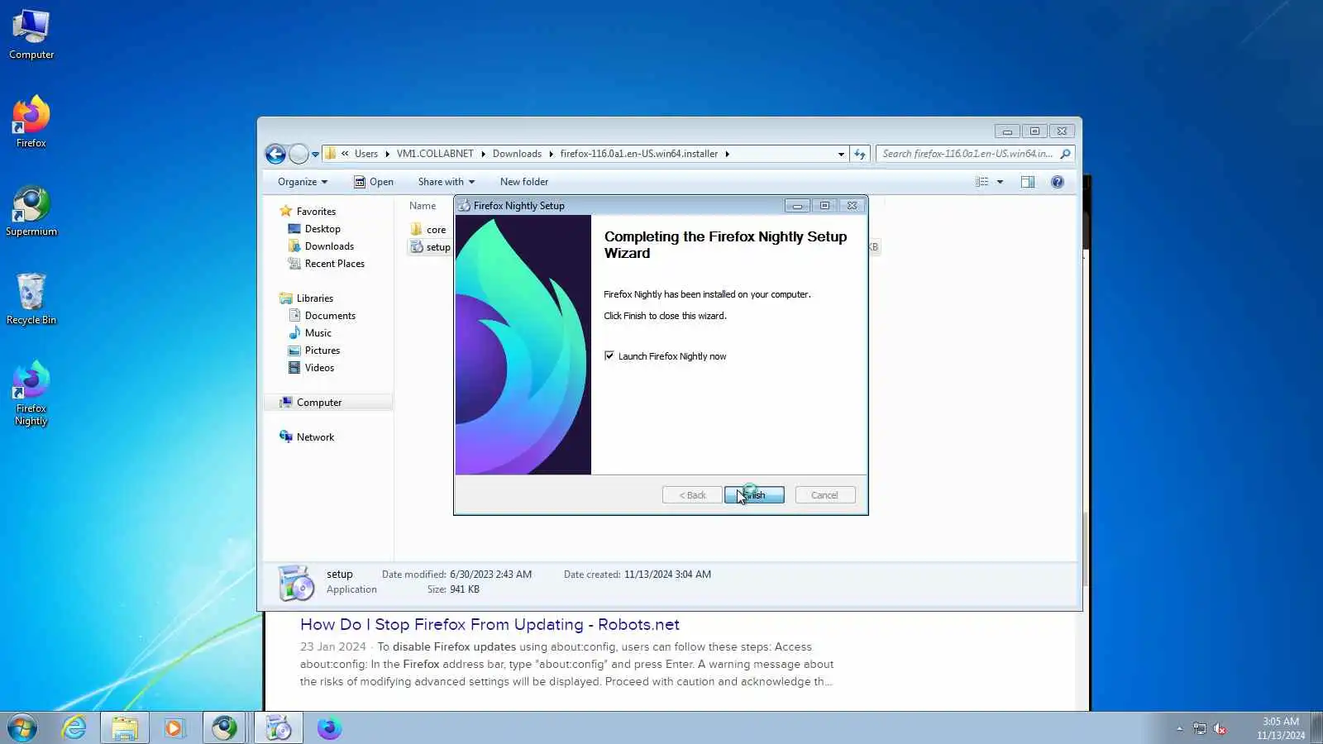The width and height of the screenshot is (1323, 744).
Task: Switch to Supermium in the taskbar
Action: pyautogui.click(x=224, y=728)
